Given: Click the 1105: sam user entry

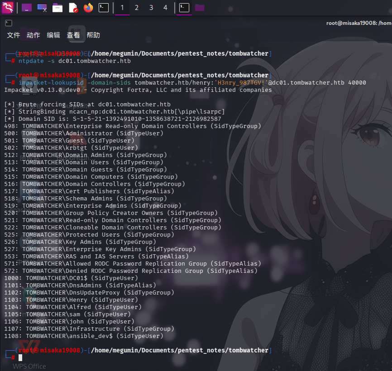Looking at the screenshot, I should tap(67, 314).
